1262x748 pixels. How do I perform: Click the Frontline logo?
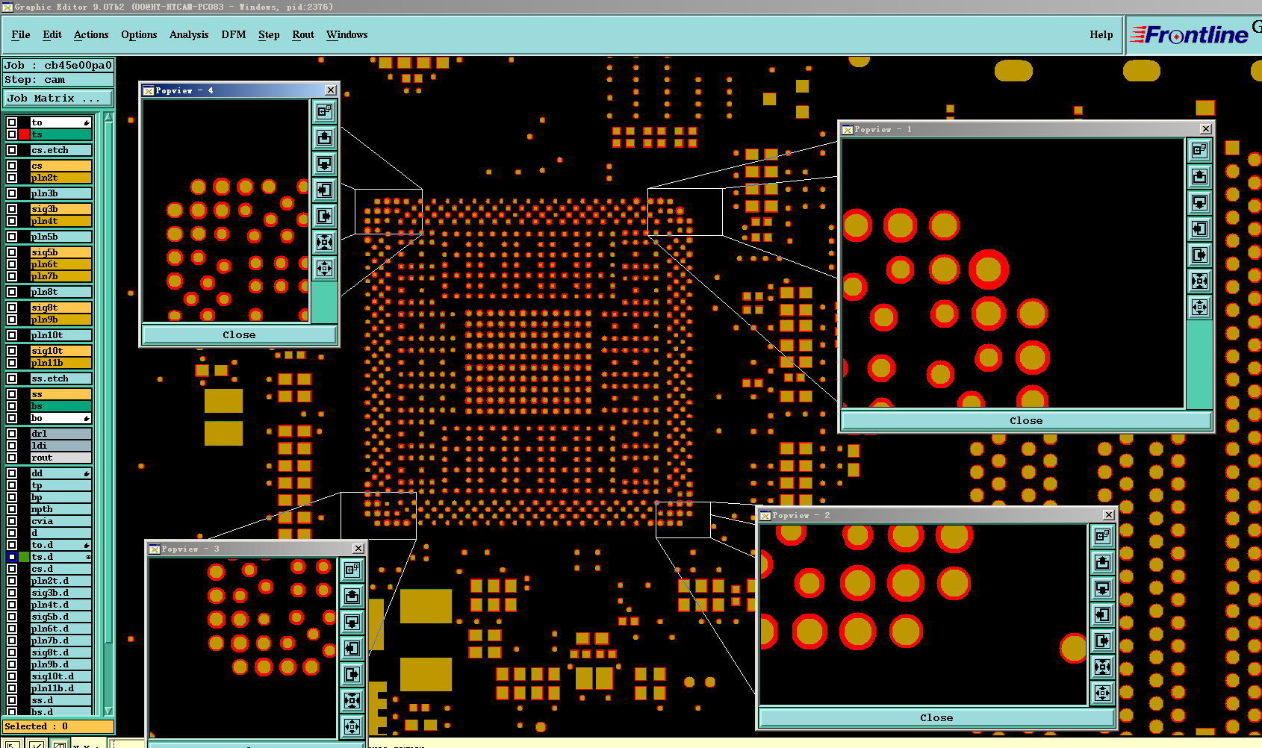1188,35
